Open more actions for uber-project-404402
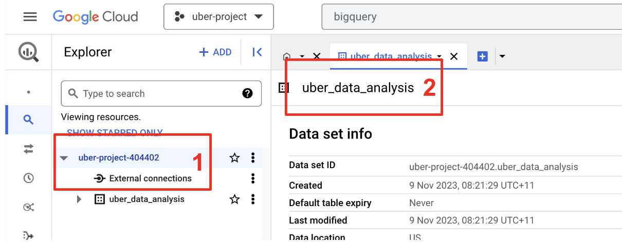Image resolution: width=622 pixels, height=242 pixels. tap(252, 158)
